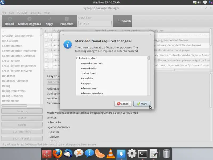Viewport: 213px width, 160px height.
Task: Select Cross Platform section
Action: point(11,61)
